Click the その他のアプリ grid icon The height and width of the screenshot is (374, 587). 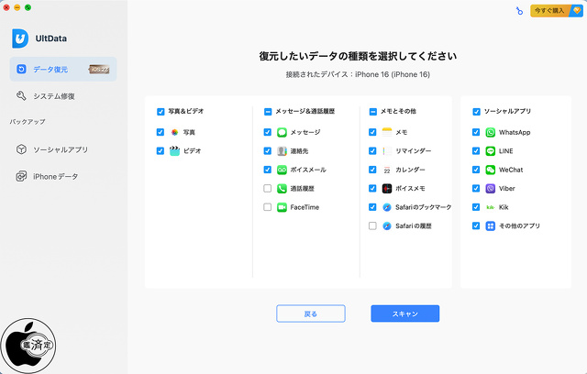click(x=491, y=225)
